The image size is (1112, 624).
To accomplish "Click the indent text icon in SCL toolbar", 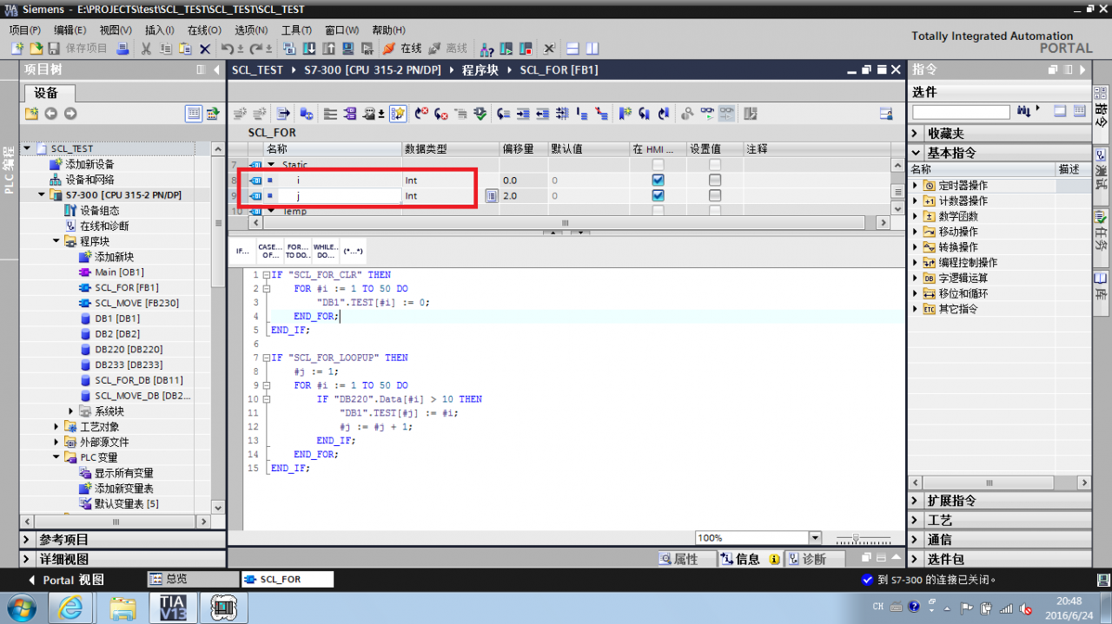I will coord(523,114).
